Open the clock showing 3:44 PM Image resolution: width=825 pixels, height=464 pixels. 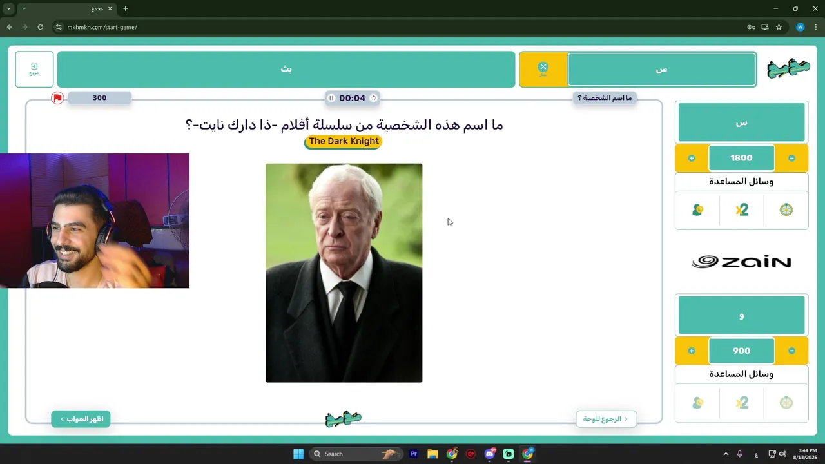pyautogui.click(x=806, y=454)
